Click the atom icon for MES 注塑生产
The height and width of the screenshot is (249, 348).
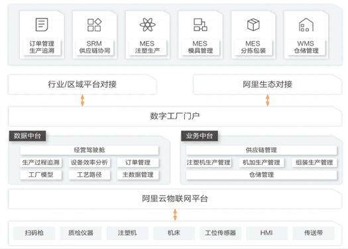pos(147,25)
